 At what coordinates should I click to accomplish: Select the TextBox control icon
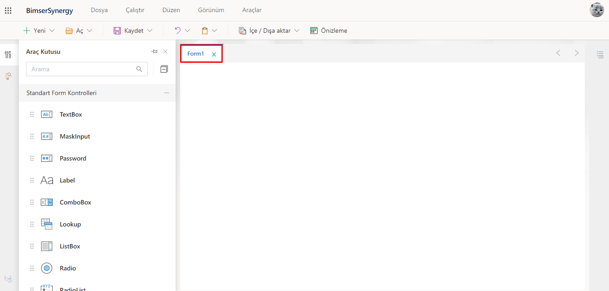[47, 114]
